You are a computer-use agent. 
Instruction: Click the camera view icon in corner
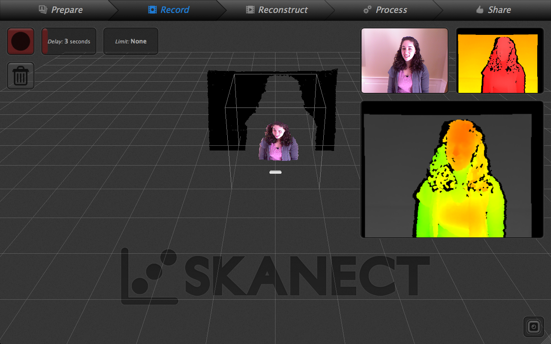click(x=534, y=327)
